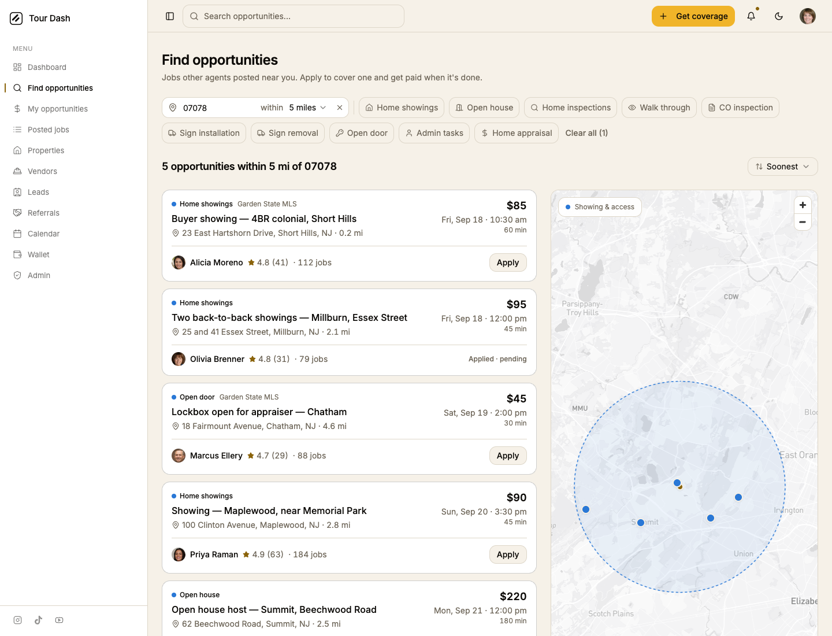The width and height of the screenshot is (832, 636).
Task: Apply to the Chatham lockbox job
Action: point(508,456)
